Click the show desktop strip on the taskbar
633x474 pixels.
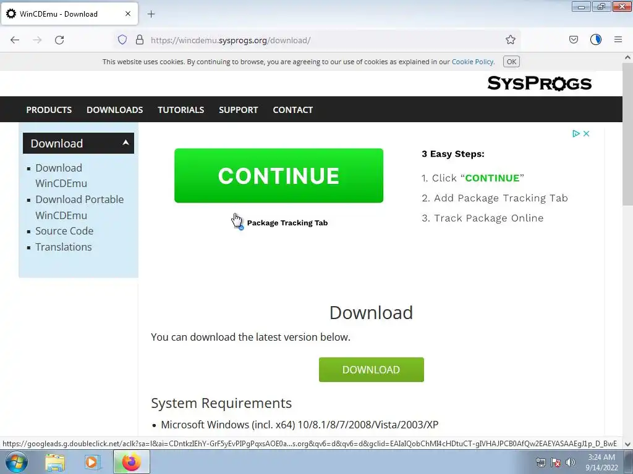tap(628, 462)
